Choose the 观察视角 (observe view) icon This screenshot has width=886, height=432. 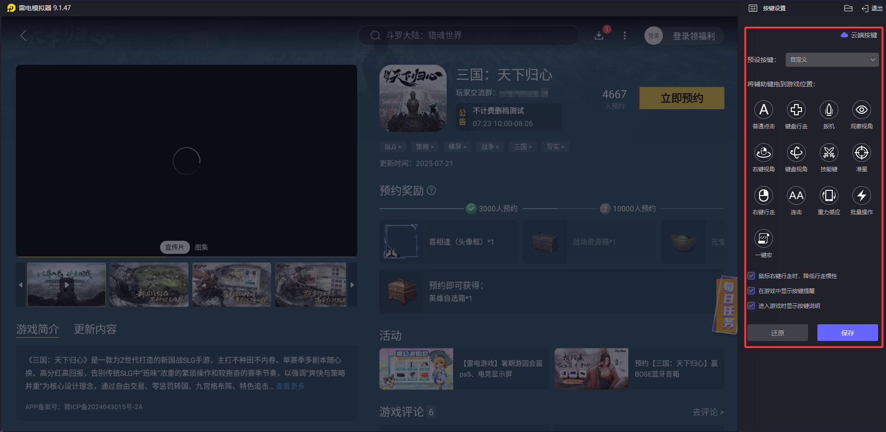(861, 111)
